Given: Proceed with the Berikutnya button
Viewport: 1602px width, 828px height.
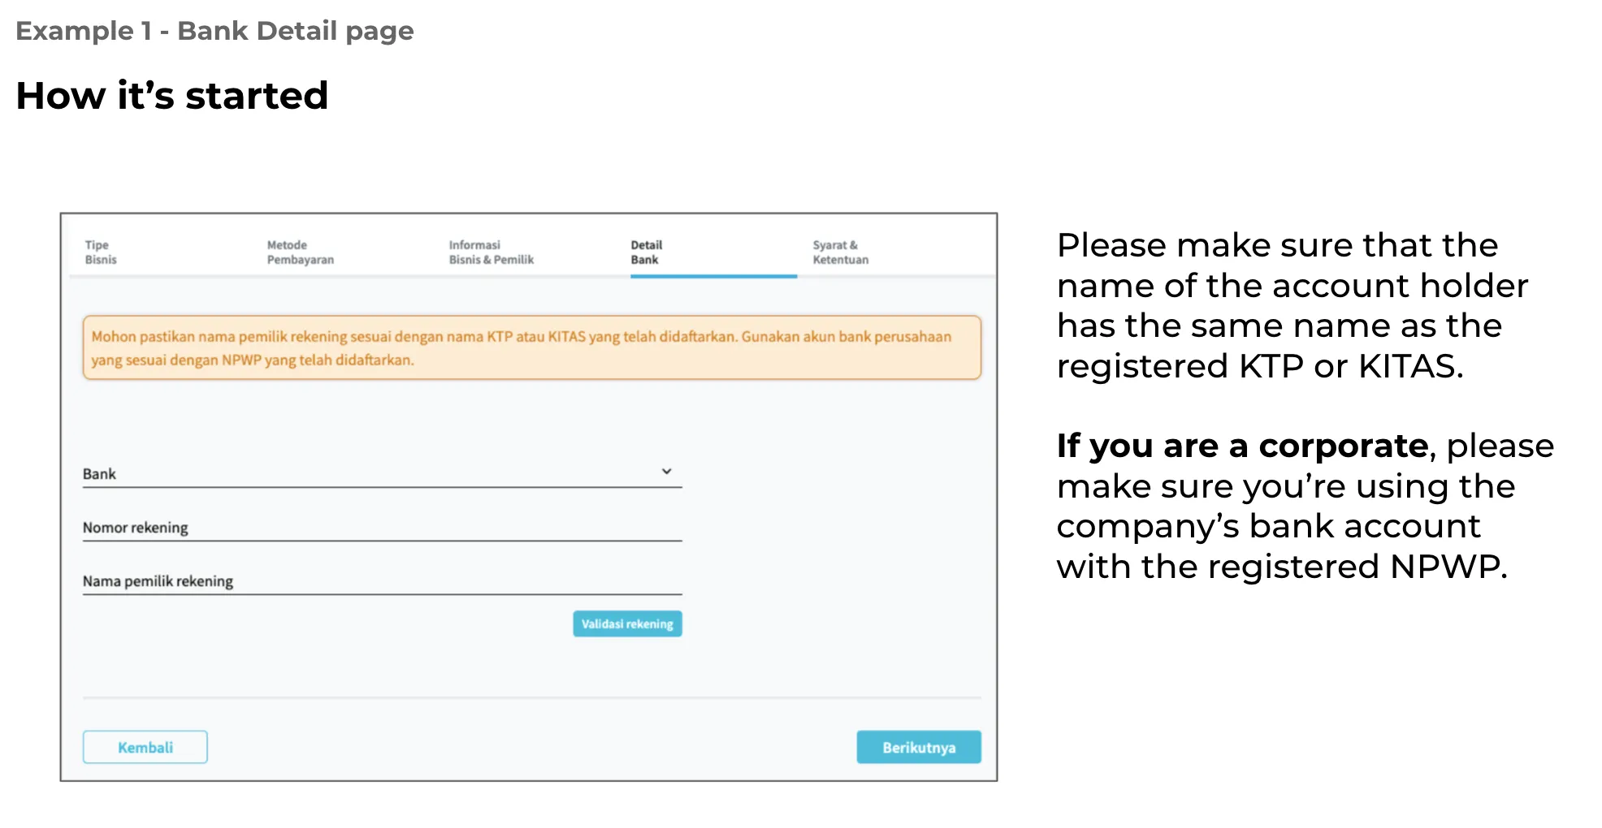Looking at the screenshot, I should coord(918,747).
